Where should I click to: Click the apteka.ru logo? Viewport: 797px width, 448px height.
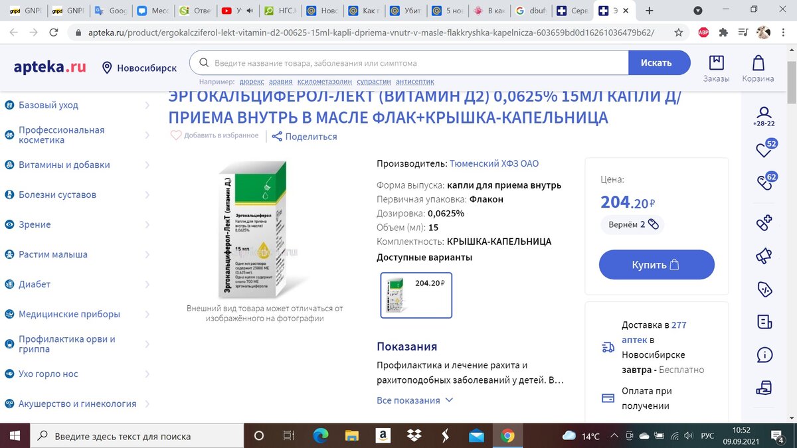pos(50,66)
